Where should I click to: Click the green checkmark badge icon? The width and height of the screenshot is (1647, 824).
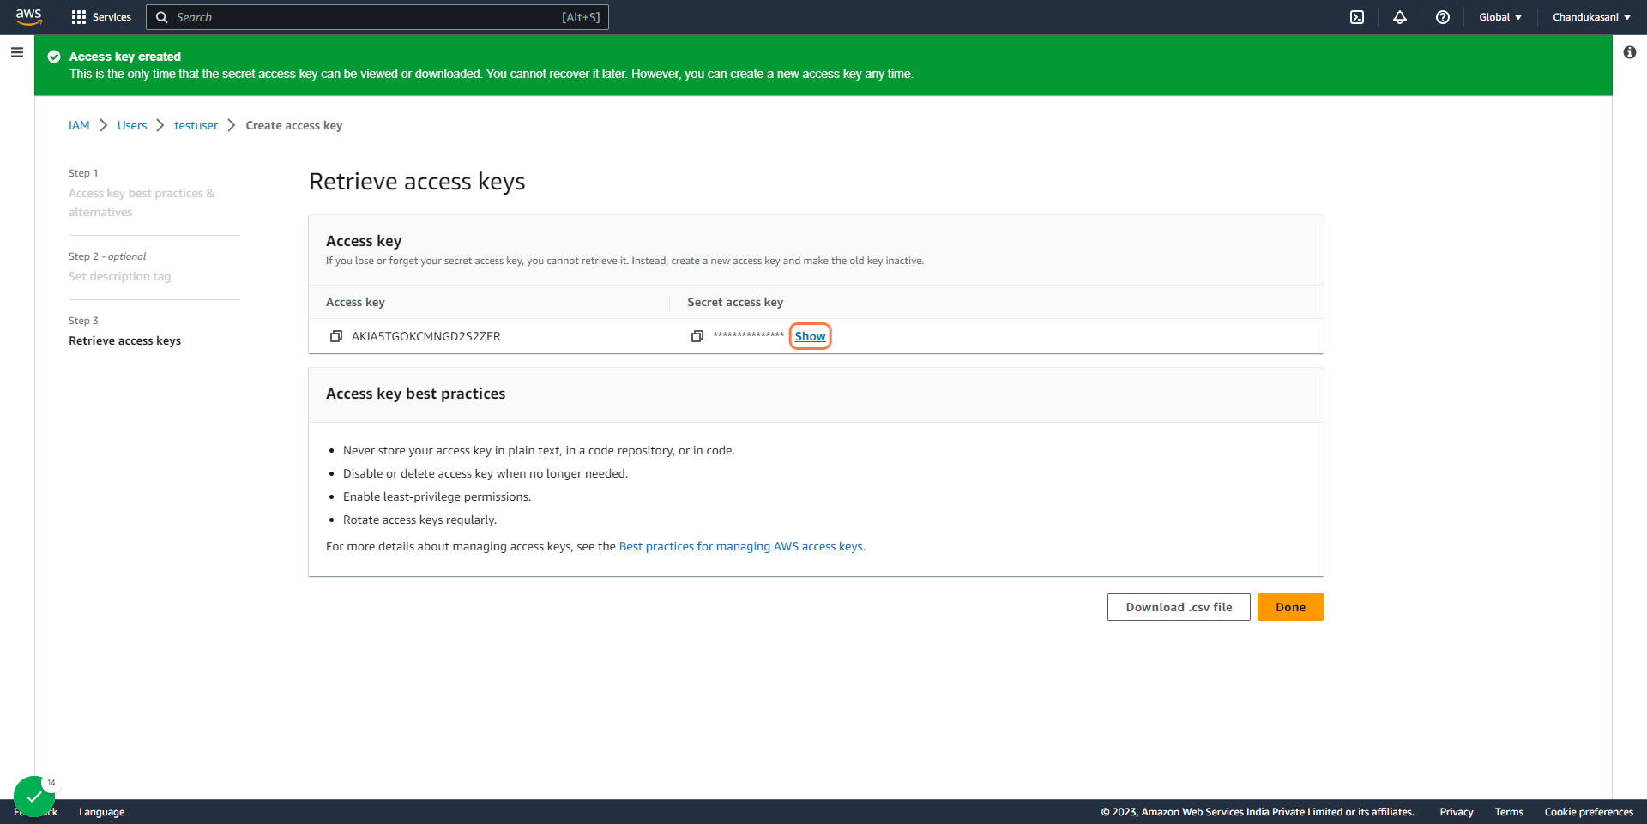34,797
